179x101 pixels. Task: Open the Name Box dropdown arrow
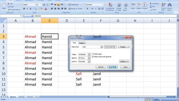click(x=21, y=16)
